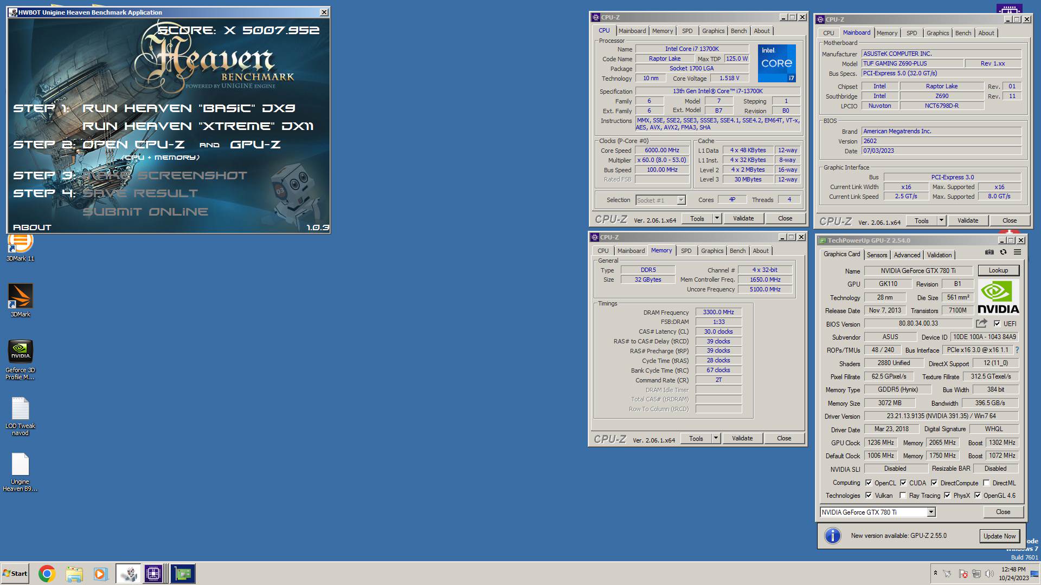The width and height of the screenshot is (1041, 585).
Task: Click Open CPU-Z in Heaven benchmark
Action: coord(133,145)
